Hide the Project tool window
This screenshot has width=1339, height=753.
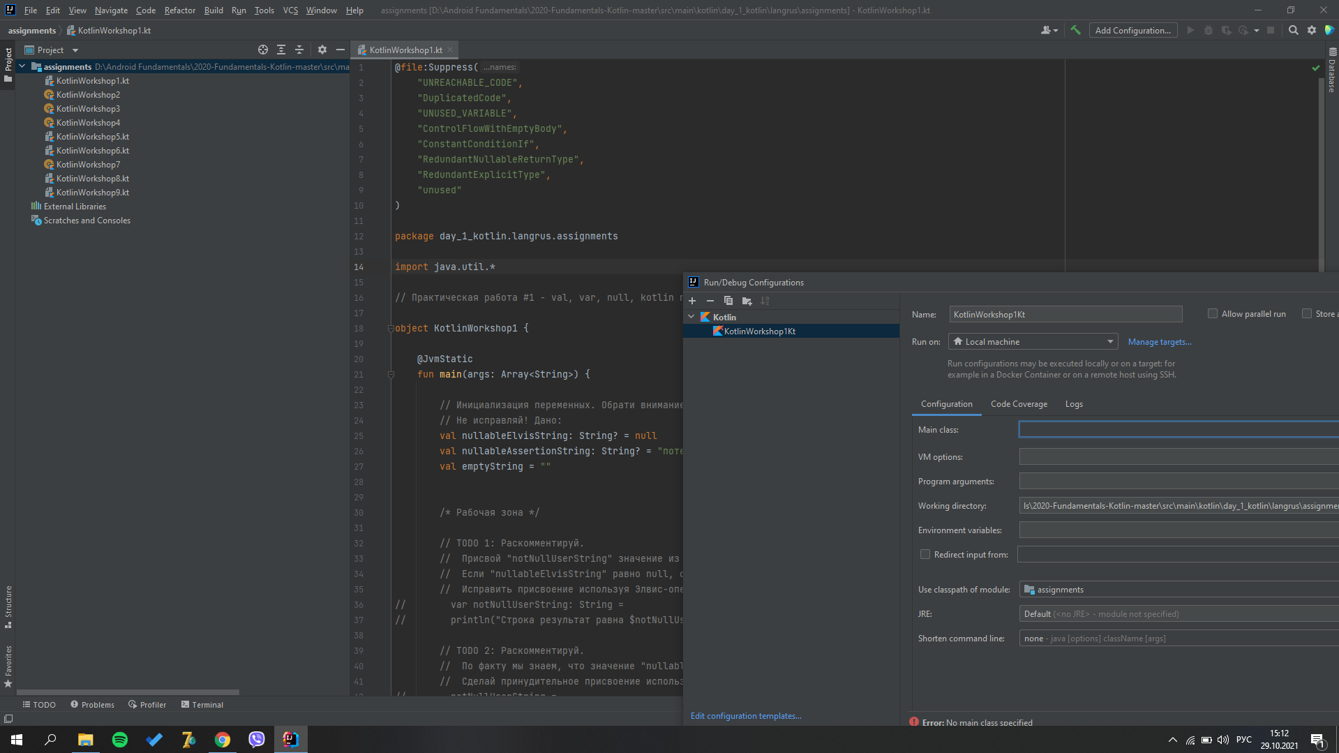(341, 50)
